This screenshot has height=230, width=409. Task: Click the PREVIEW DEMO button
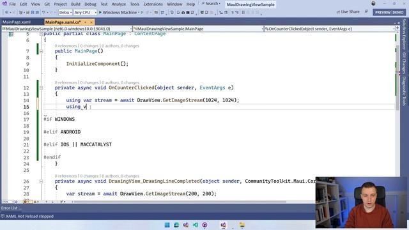[389, 12]
